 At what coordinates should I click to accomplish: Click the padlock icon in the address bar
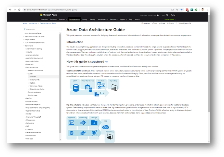25,10
